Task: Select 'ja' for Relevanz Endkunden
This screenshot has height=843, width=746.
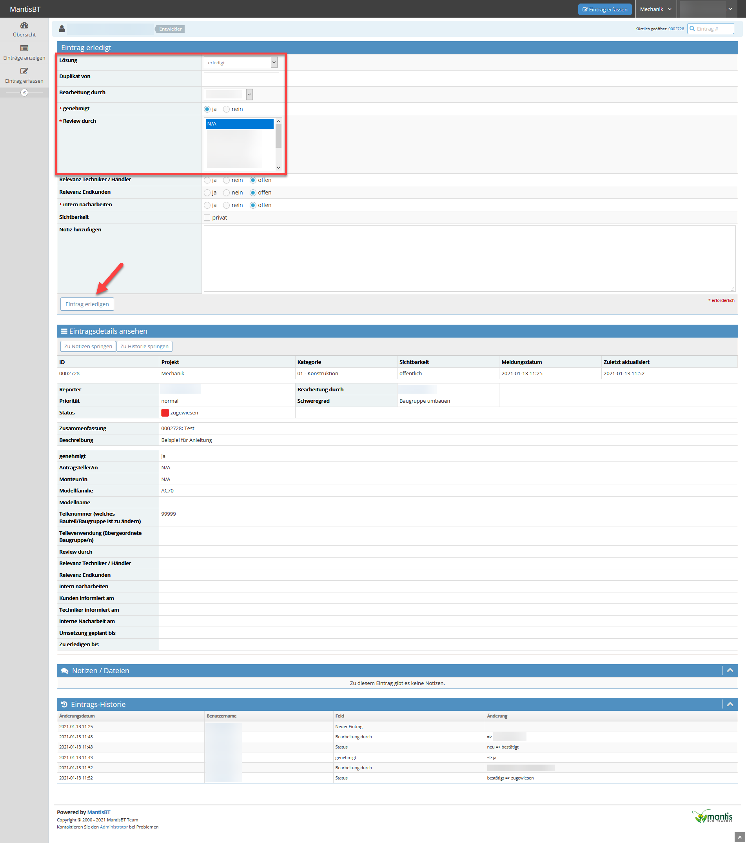Action: (207, 193)
